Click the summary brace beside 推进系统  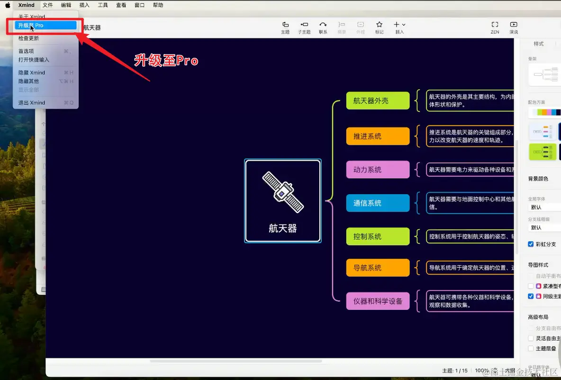coord(417,136)
